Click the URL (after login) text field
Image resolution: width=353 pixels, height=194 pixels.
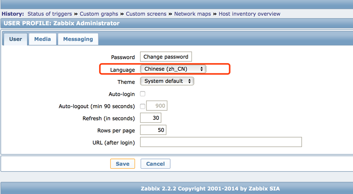221,142
